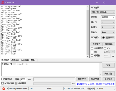Click the 正点原子 DS100 advertisement link
This screenshot has width=116, height=91.
pyautogui.click(x=95, y=84)
